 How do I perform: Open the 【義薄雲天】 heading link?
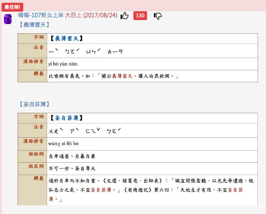[x=34, y=25]
